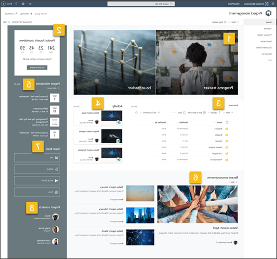Click Edit link at bottom of site navigation
This screenshot has height=259, width=277.
pyautogui.click(x=270, y=60)
